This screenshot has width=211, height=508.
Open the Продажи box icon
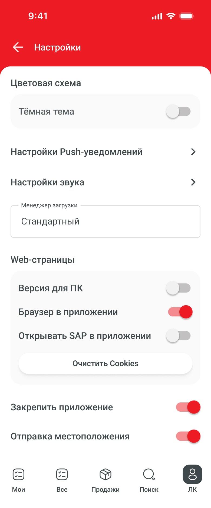tap(105, 474)
